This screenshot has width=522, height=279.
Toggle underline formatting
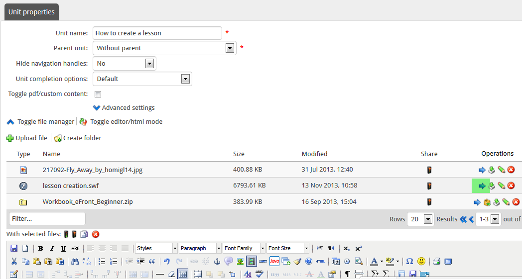click(x=63, y=248)
